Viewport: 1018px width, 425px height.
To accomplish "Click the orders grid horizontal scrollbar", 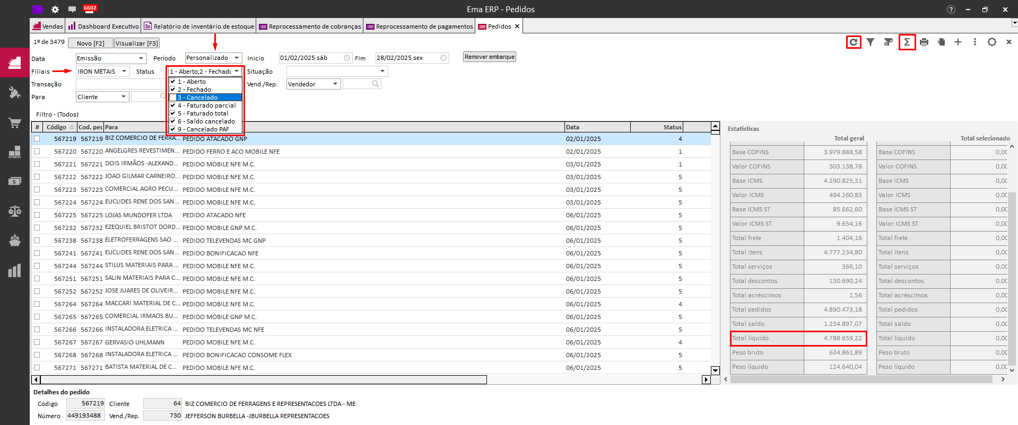I will point(264,379).
